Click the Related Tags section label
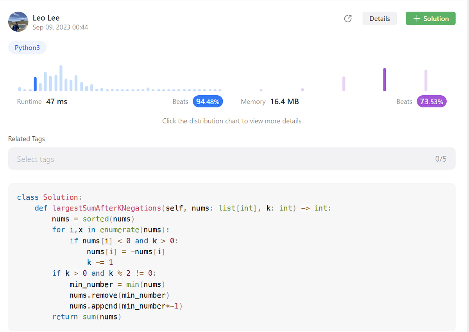Screen dimensions: 469x332 point(26,139)
